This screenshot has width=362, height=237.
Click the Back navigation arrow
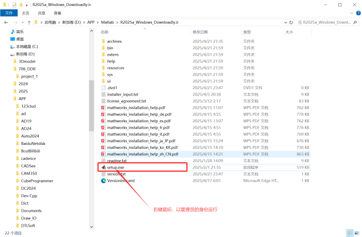(6, 22)
